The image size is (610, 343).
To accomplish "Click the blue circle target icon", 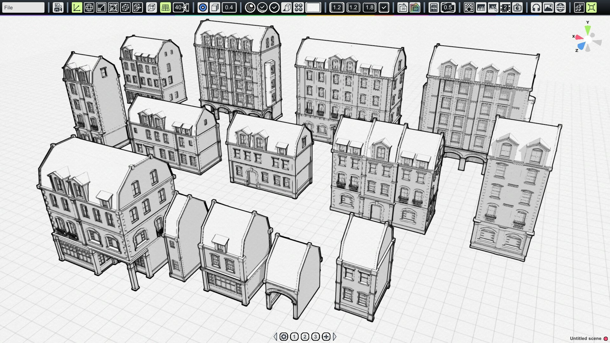I will (203, 7).
